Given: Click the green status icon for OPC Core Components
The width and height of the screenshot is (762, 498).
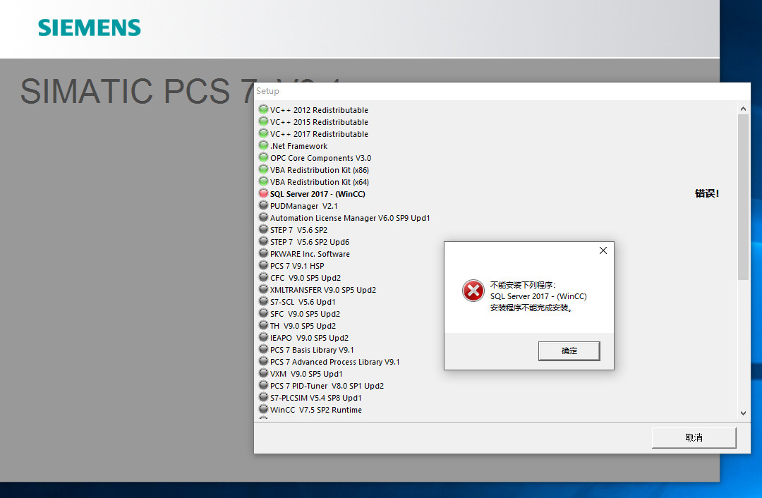Looking at the screenshot, I should [263, 157].
